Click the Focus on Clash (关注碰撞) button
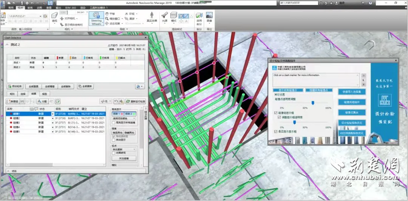Image resolution: width=408 pixels, height=201 pixels. [x=124, y=158]
